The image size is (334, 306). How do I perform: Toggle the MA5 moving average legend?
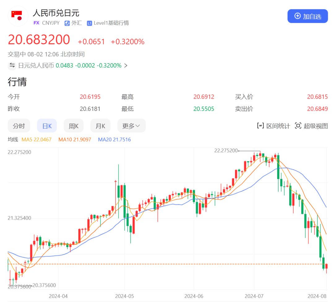36,140
